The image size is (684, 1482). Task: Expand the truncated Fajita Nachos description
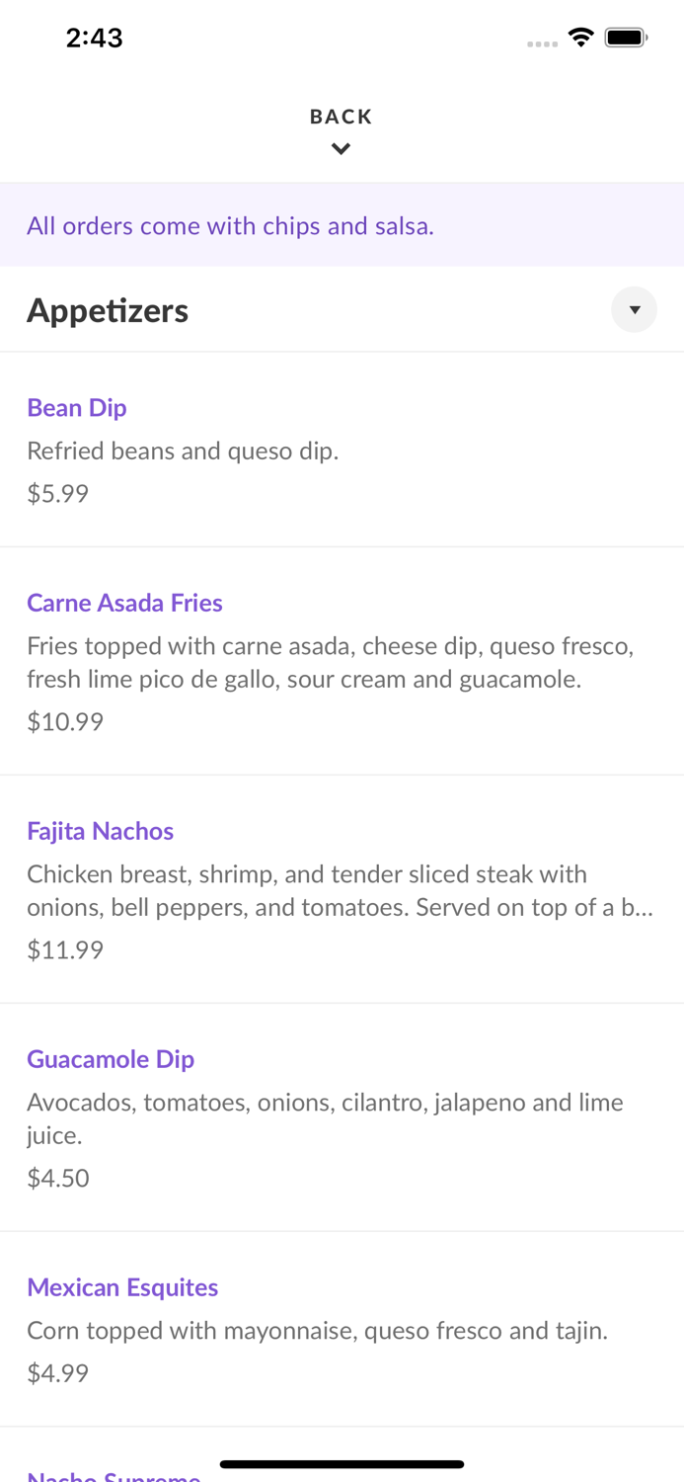(x=341, y=889)
